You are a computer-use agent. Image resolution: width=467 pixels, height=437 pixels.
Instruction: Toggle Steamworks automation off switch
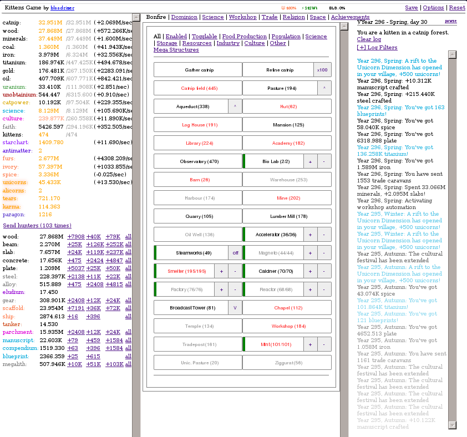pyautogui.click(x=235, y=253)
